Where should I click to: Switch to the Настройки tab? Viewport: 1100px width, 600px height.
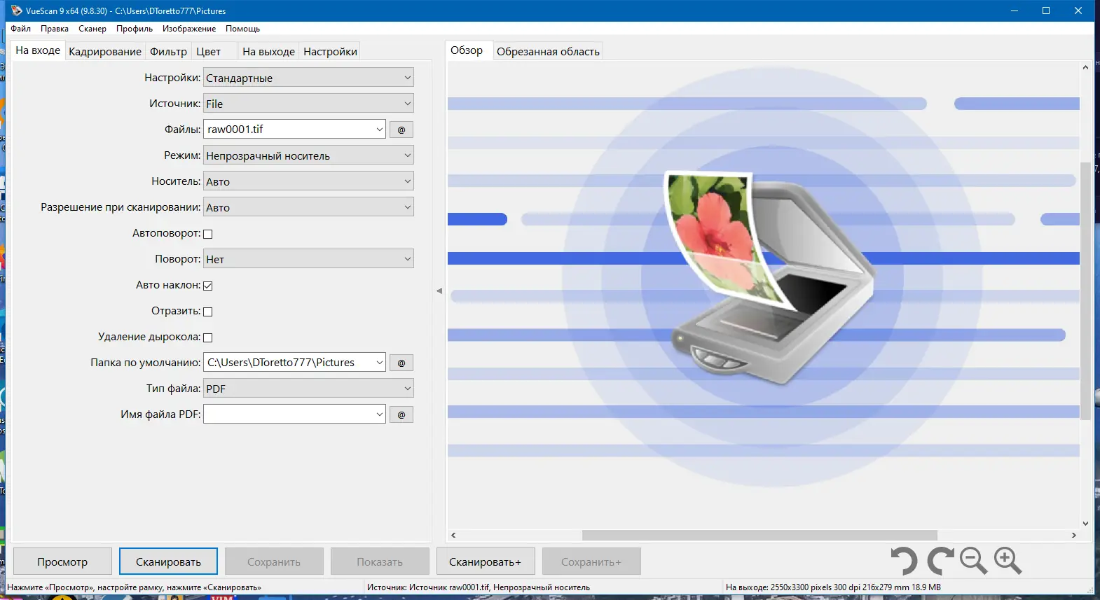click(x=330, y=51)
